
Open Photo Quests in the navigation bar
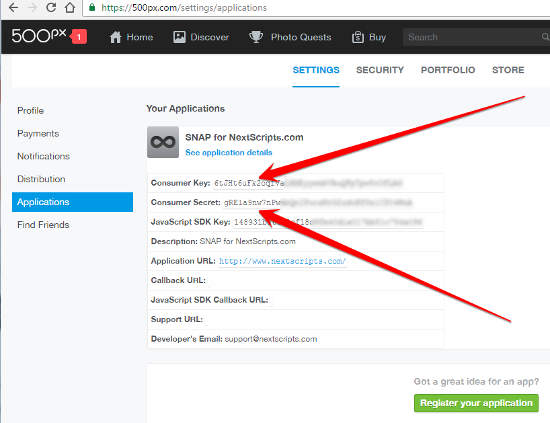(301, 37)
